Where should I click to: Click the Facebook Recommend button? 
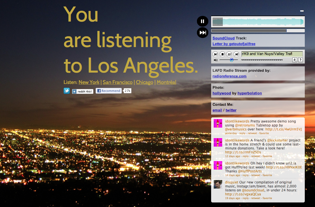pos(109,91)
